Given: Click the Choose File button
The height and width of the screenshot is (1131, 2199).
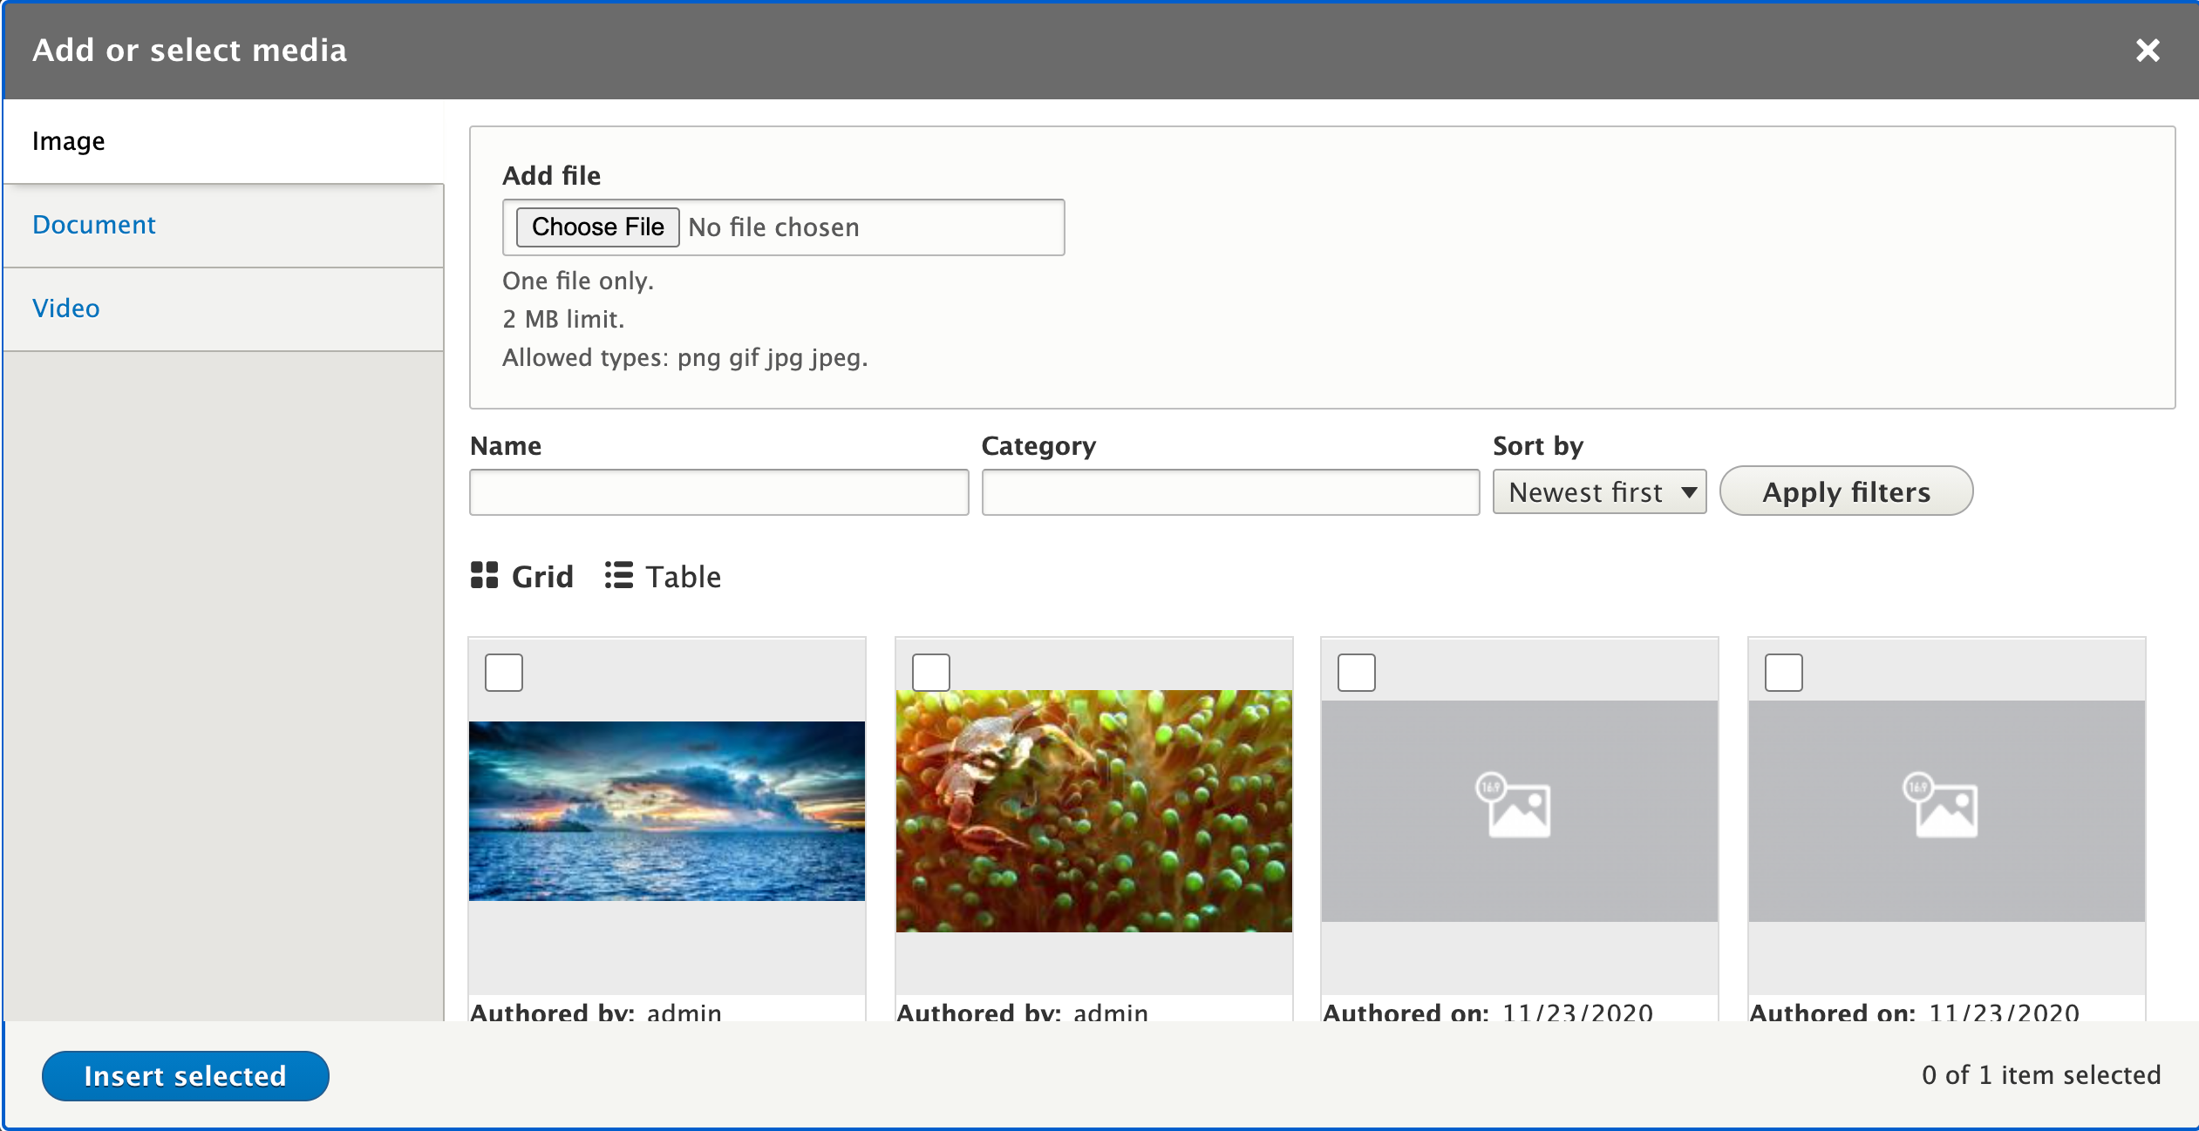Looking at the screenshot, I should click(597, 227).
